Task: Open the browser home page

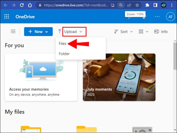Action: click(30, 5)
